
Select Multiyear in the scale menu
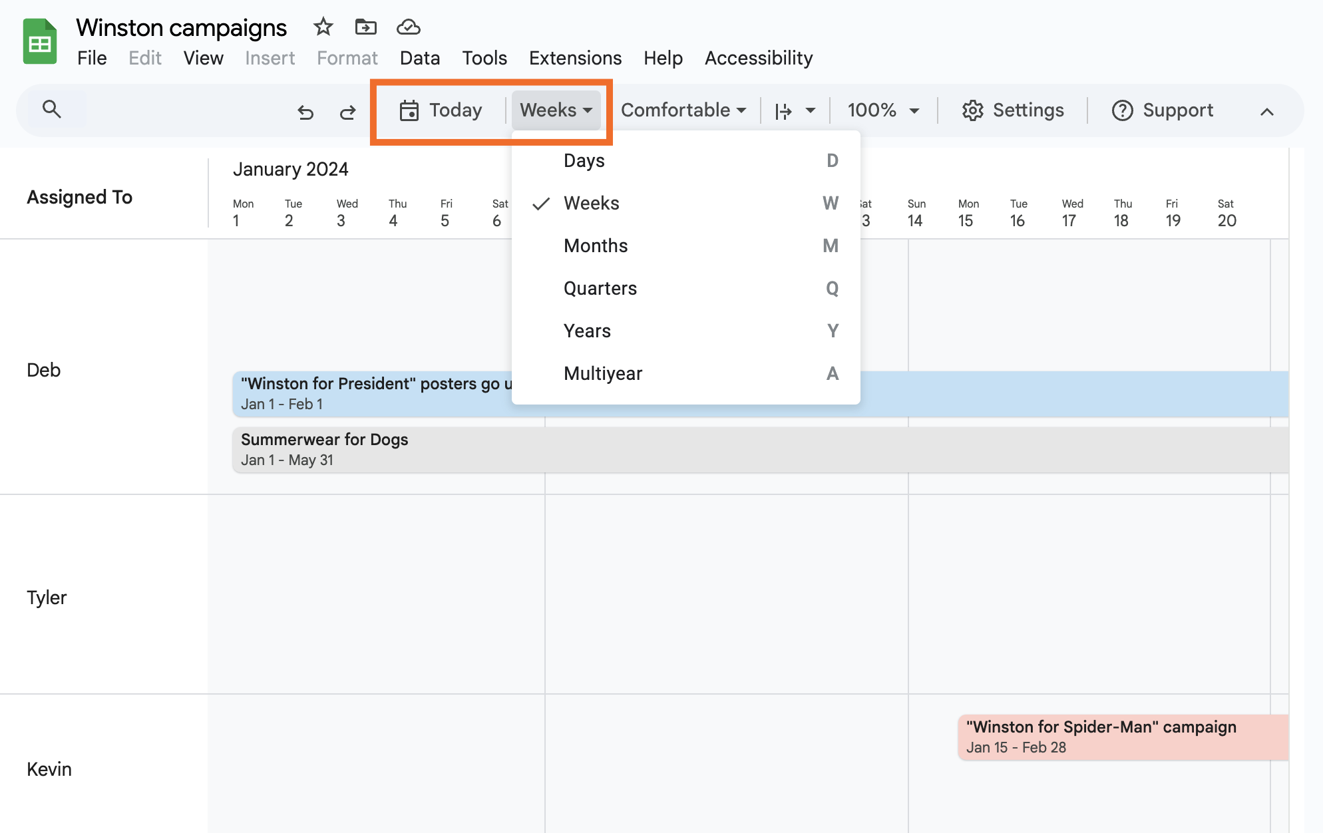686,373
